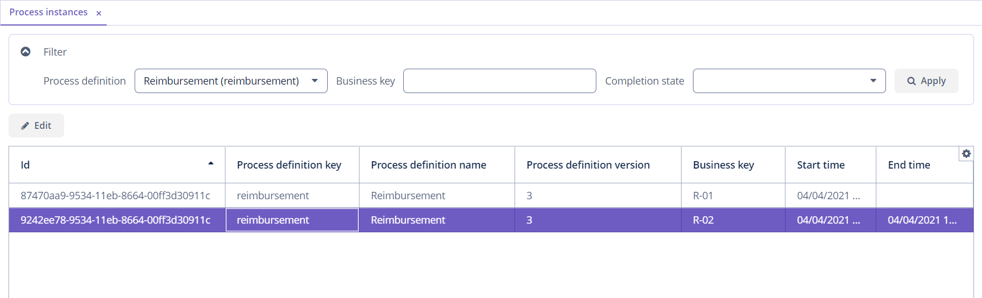This screenshot has height=298, width=982.
Task: Select row with Id 9242ee78
Action: 491,220
